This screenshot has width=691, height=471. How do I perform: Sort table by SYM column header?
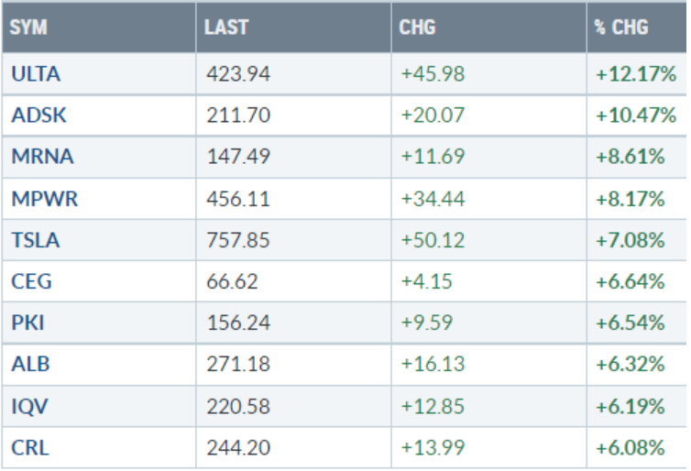[29, 27]
